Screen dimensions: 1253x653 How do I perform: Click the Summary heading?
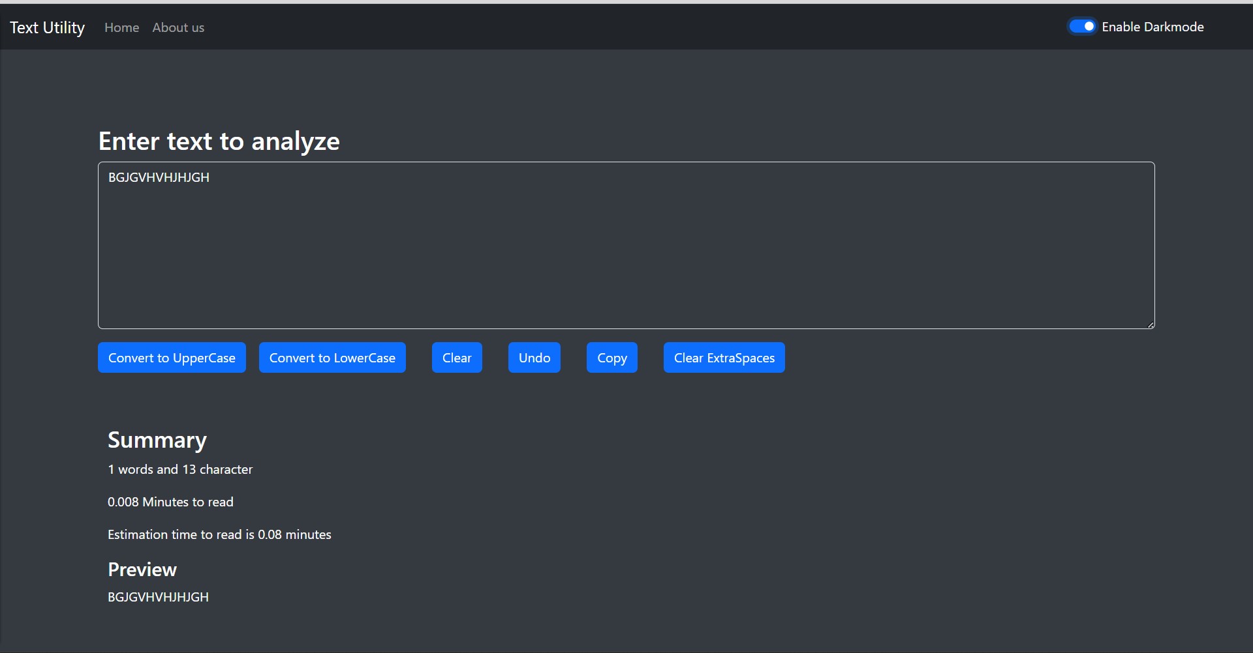[157, 440]
